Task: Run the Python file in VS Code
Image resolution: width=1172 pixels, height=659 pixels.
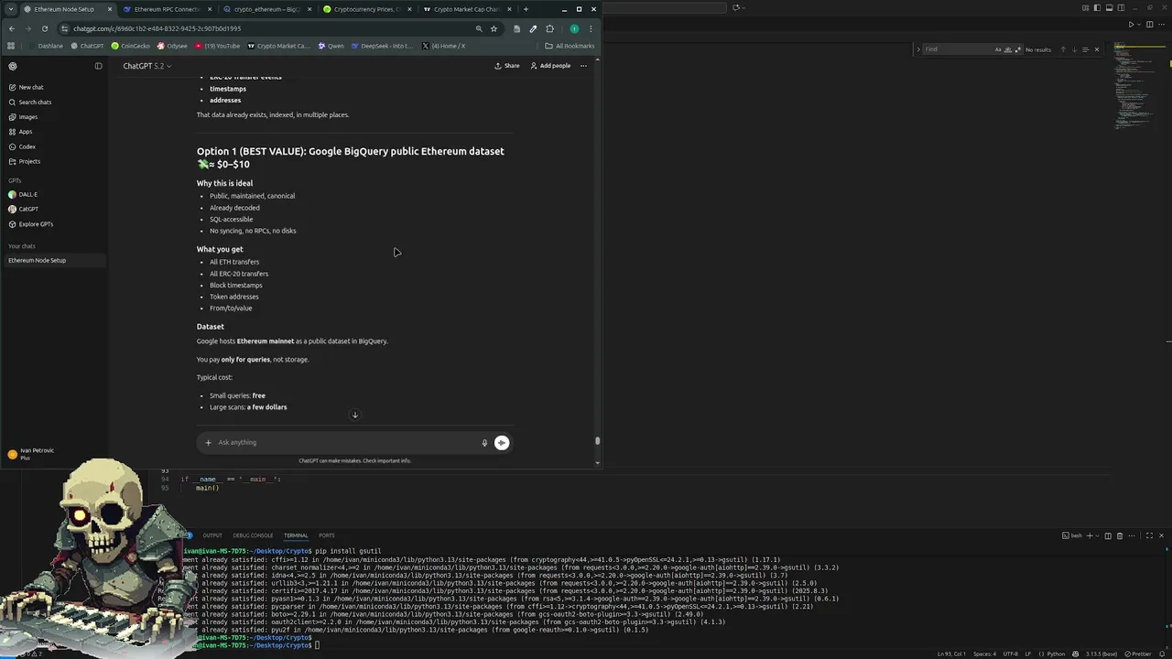Action: tap(1131, 25)
